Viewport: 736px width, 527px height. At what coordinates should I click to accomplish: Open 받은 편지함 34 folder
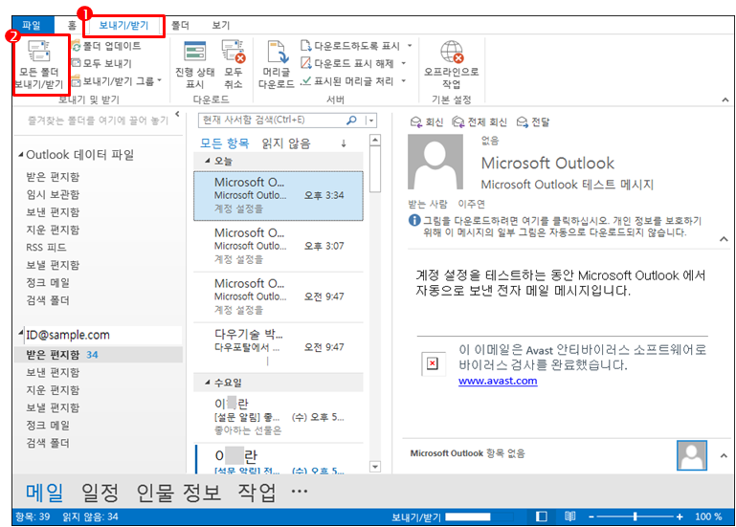[98, 354]
